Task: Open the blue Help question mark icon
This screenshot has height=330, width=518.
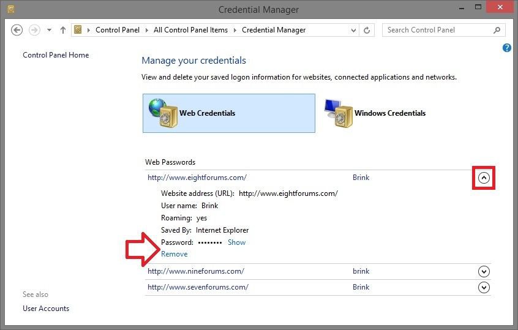Action: click(x=507, y=48)
